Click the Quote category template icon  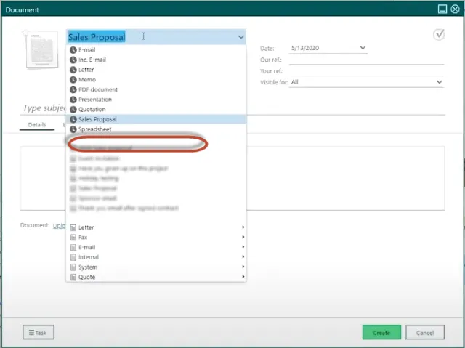[73, 277]
